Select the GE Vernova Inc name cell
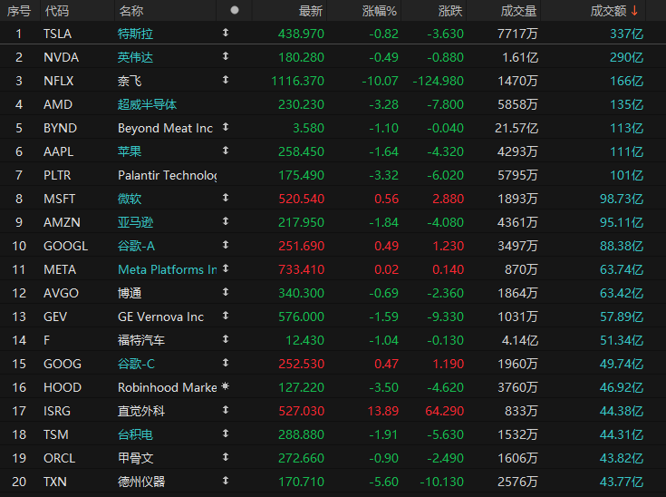 [x=160, y=317]
